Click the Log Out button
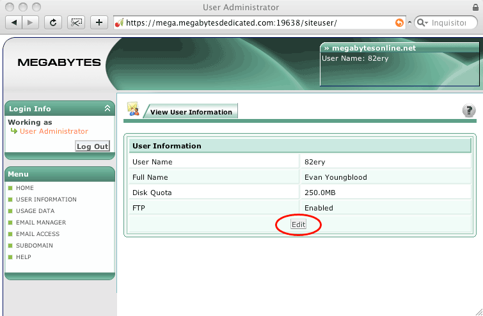 coord(92,146)
